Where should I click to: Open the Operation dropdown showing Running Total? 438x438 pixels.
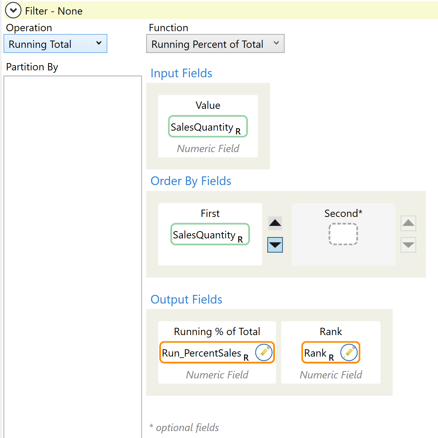(55, 44)
